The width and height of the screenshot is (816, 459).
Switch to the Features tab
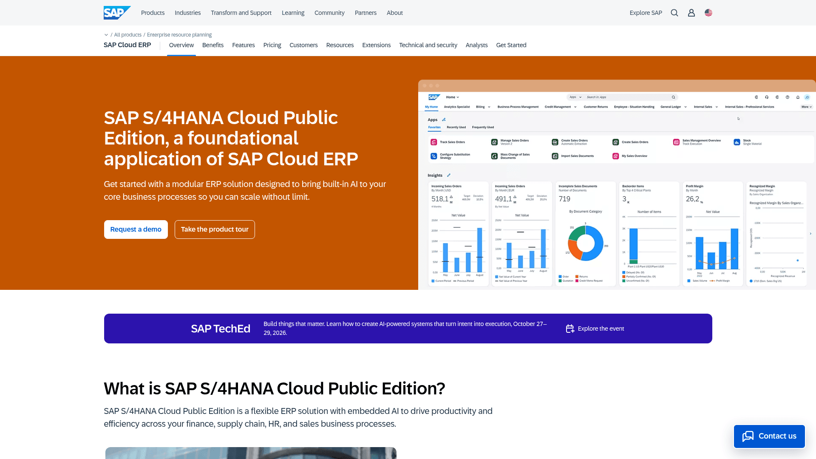pyautogui.click(x=244, y=45)
